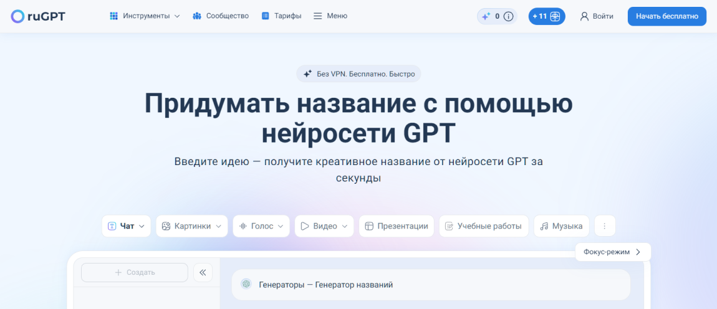717x309 pixels.
Task: Click the +11 gift bonus button
Action: [x=547, y=16]
